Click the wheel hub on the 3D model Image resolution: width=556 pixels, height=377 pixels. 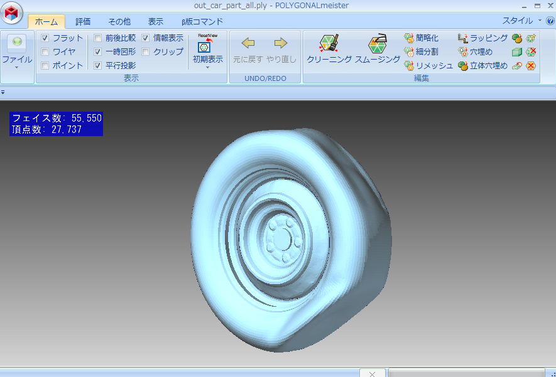(283, 239)
